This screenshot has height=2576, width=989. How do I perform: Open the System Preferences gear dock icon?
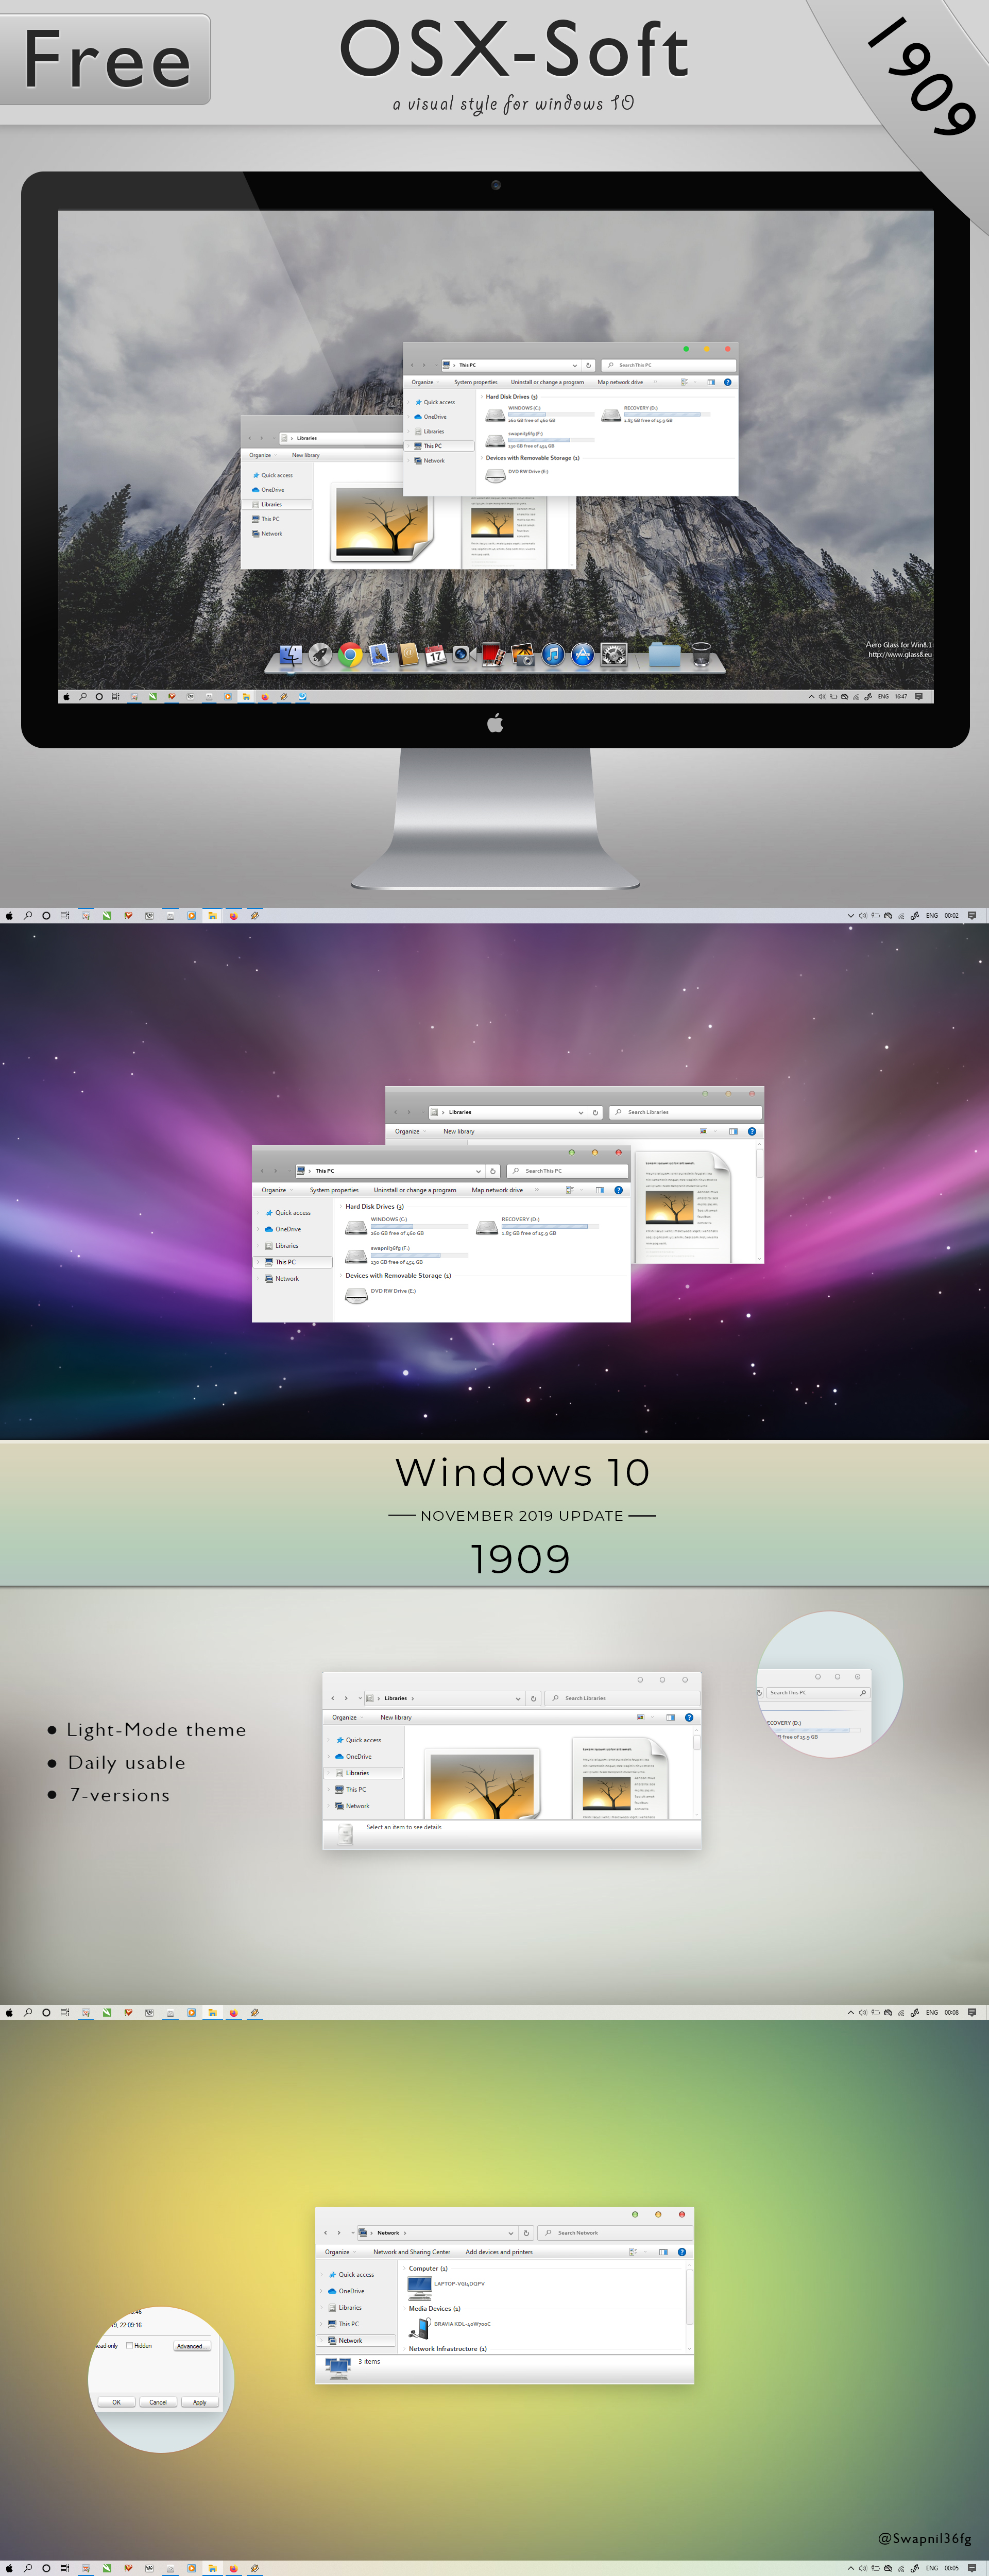click(x=614, y=655)
